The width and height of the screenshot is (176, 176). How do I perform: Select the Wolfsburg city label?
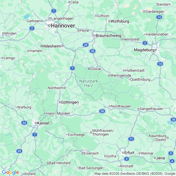point(120,21)
